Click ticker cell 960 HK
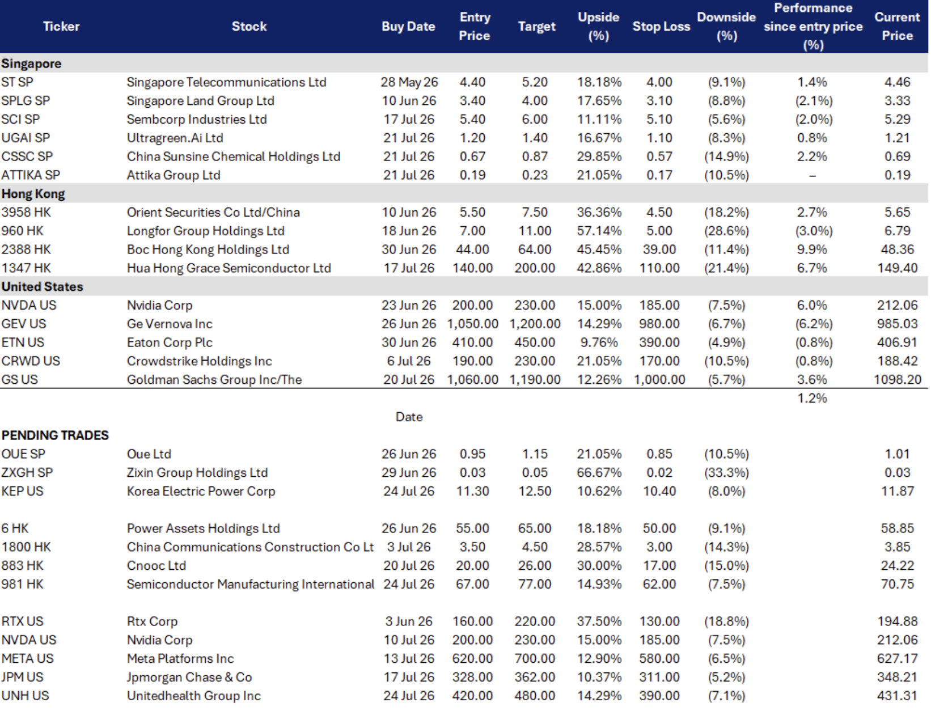This screenshot has width=931, height=711. (x=22, y=231)
